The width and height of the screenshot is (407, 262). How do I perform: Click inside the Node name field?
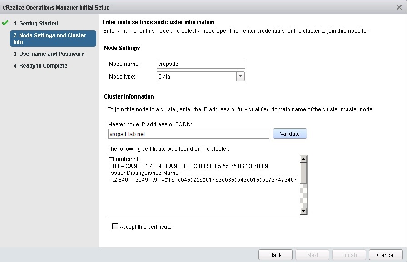[201, 64]
